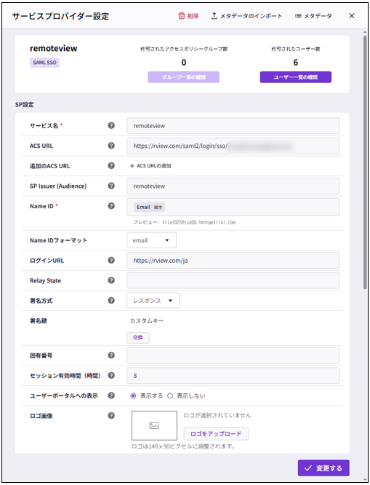Open the Name IDフォーマット email dropdown
Image resolution: width=370 pixels, height=485 pixels.
152,240
